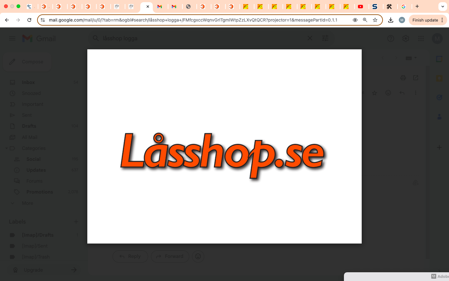Collapse the Categories section
The height and width of the screenshot is (281, 449).
pyautogui.click(x=6, y=148)
